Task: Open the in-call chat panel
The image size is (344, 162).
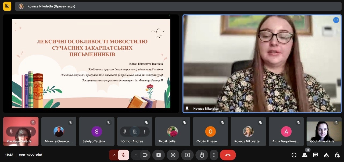Action: (x=316, y=155)
